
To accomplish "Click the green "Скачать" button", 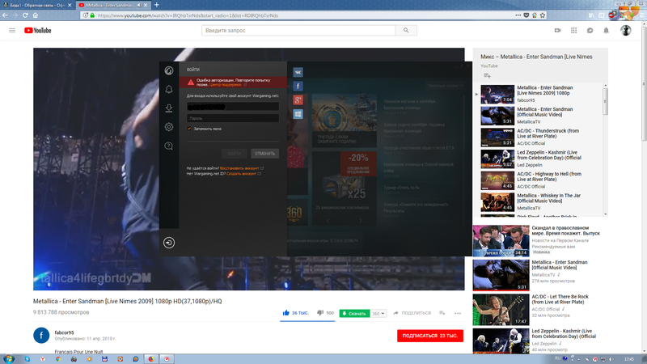I will click(x=354, y=314).
